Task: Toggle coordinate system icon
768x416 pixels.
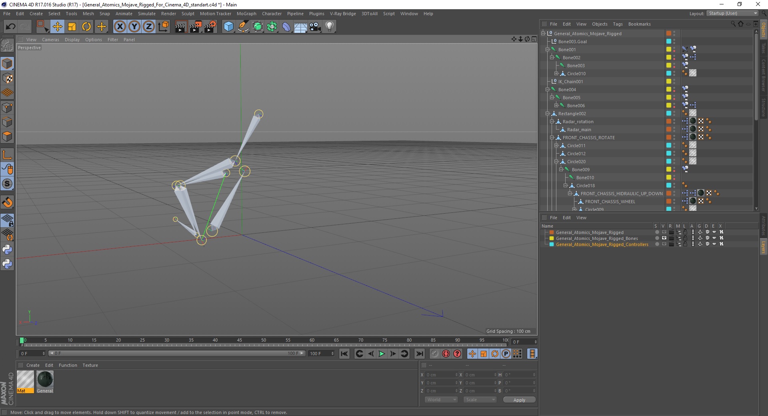Action: point(164,27)
